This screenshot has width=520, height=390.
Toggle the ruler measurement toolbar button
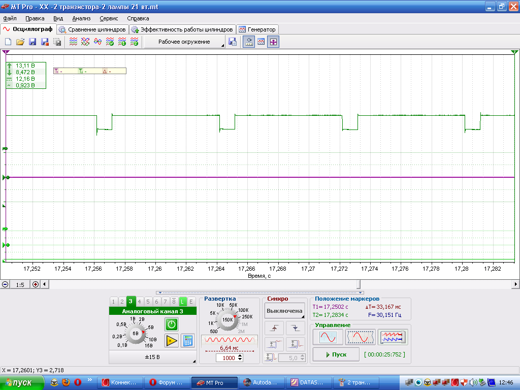point(249,42)
